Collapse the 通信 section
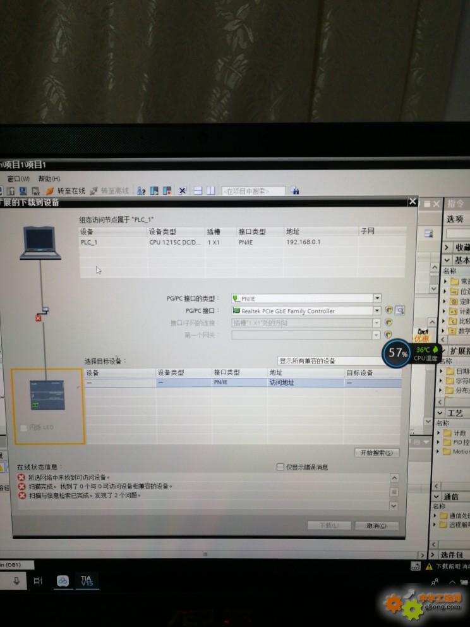 (x=437, y=497)
